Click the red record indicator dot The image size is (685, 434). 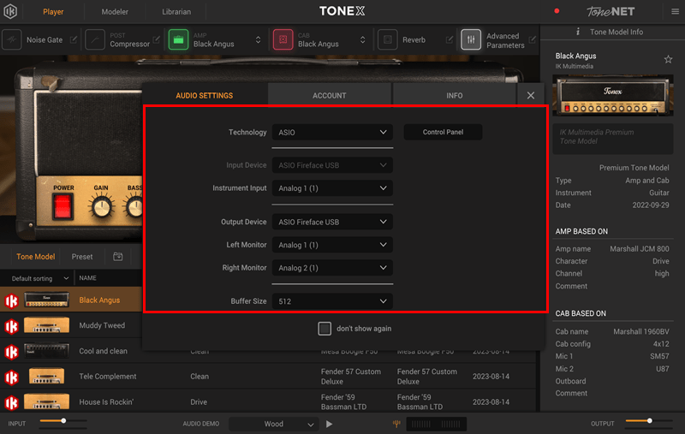tap(557, 11)
